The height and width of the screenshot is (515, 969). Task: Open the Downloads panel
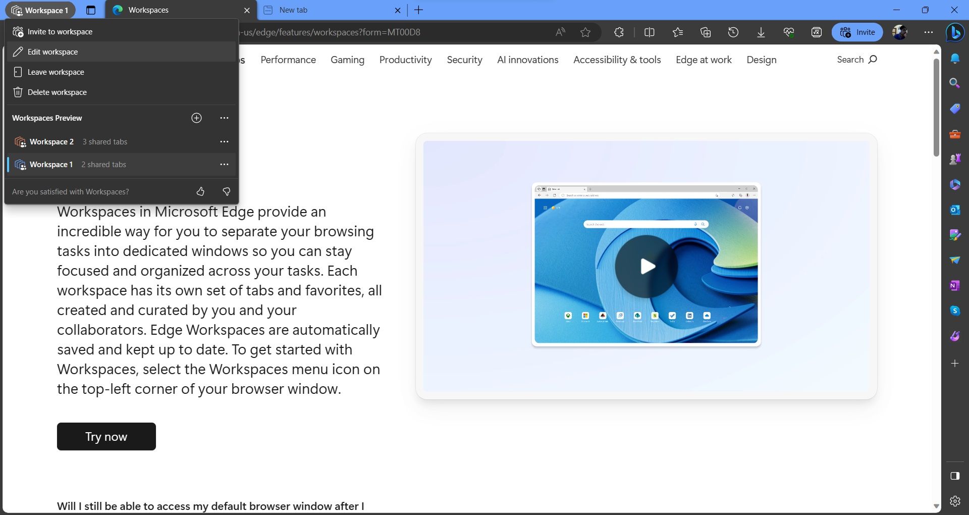pos(761,32)
